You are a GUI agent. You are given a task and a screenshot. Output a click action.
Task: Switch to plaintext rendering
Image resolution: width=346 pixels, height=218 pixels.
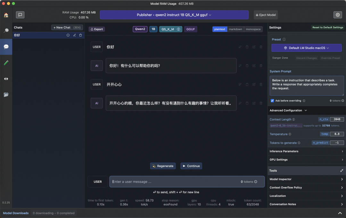point(219,29)
